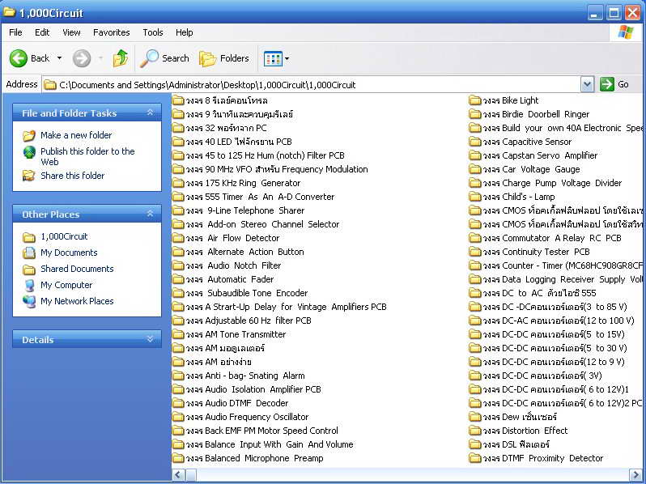Click Publish this folder to the Web
Viewport: 646px width, 484px height.
(87, 156)
